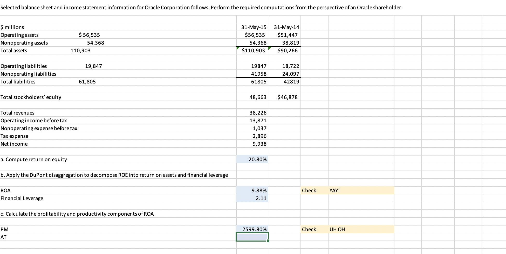Select the 61,805 value beside Total liabilities label

tap(87, 81)
